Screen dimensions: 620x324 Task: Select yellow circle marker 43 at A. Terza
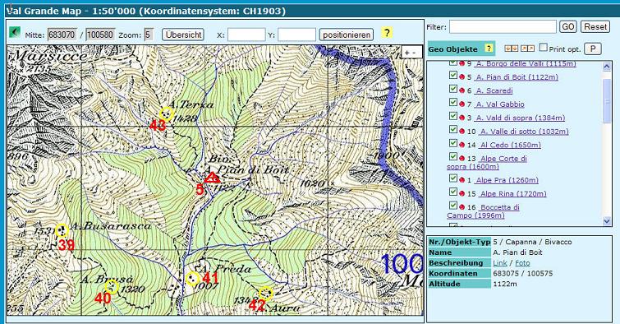(166, 114)
